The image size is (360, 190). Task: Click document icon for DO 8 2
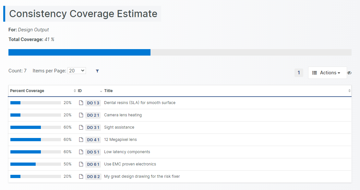(81, 176)
